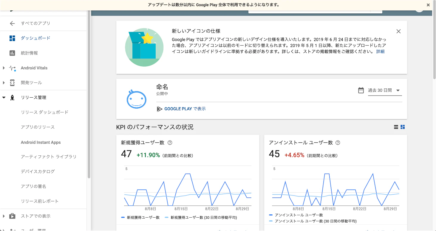Dismiss the 新しいアイコンの仕様 card
The image size is (436, 231).
coord(398,31)
